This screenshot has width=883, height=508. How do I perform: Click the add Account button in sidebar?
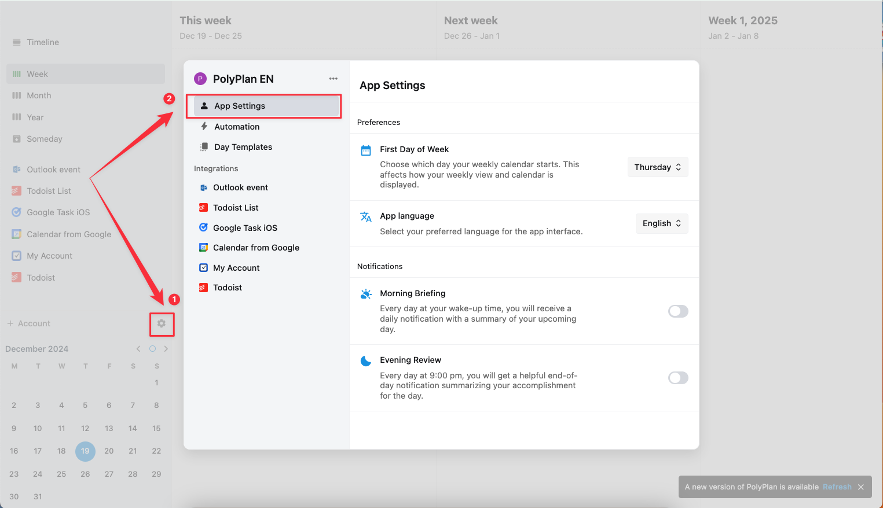tap(29, 323)
